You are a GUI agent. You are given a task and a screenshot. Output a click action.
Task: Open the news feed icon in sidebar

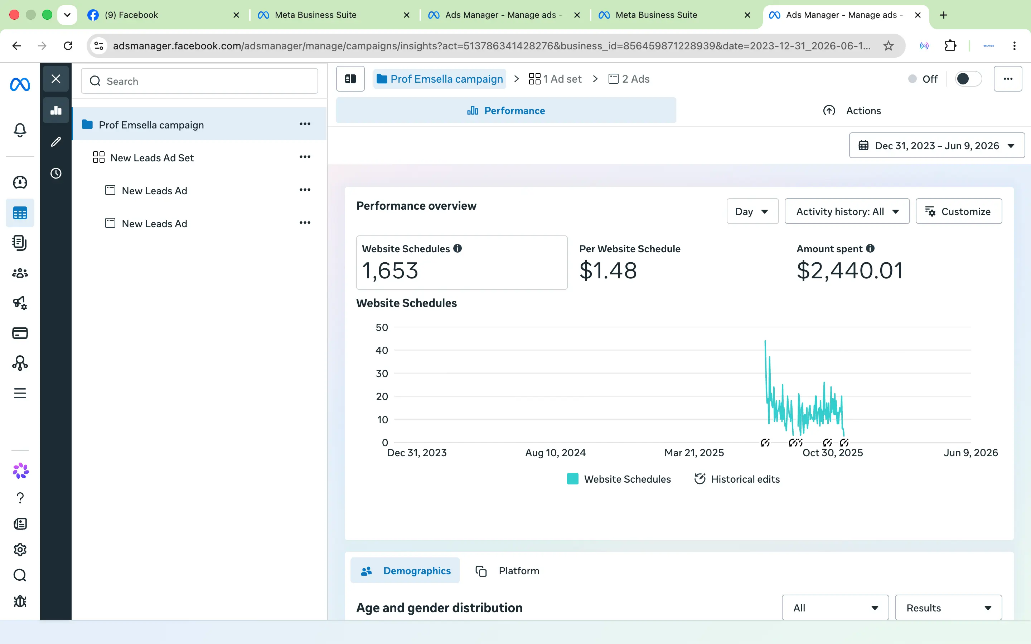20,524
